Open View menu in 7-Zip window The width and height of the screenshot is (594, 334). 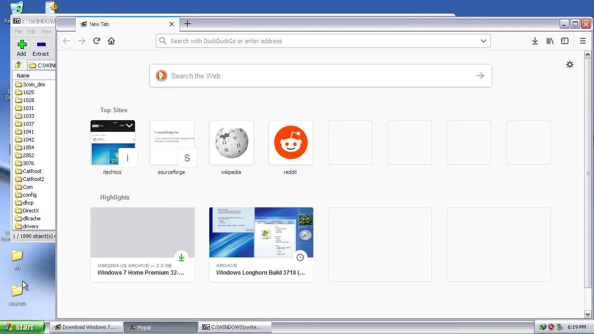point(46,32)
